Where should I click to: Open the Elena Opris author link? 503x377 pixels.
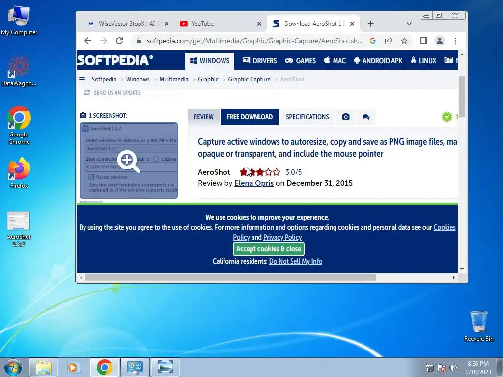[x=254, y=183]
